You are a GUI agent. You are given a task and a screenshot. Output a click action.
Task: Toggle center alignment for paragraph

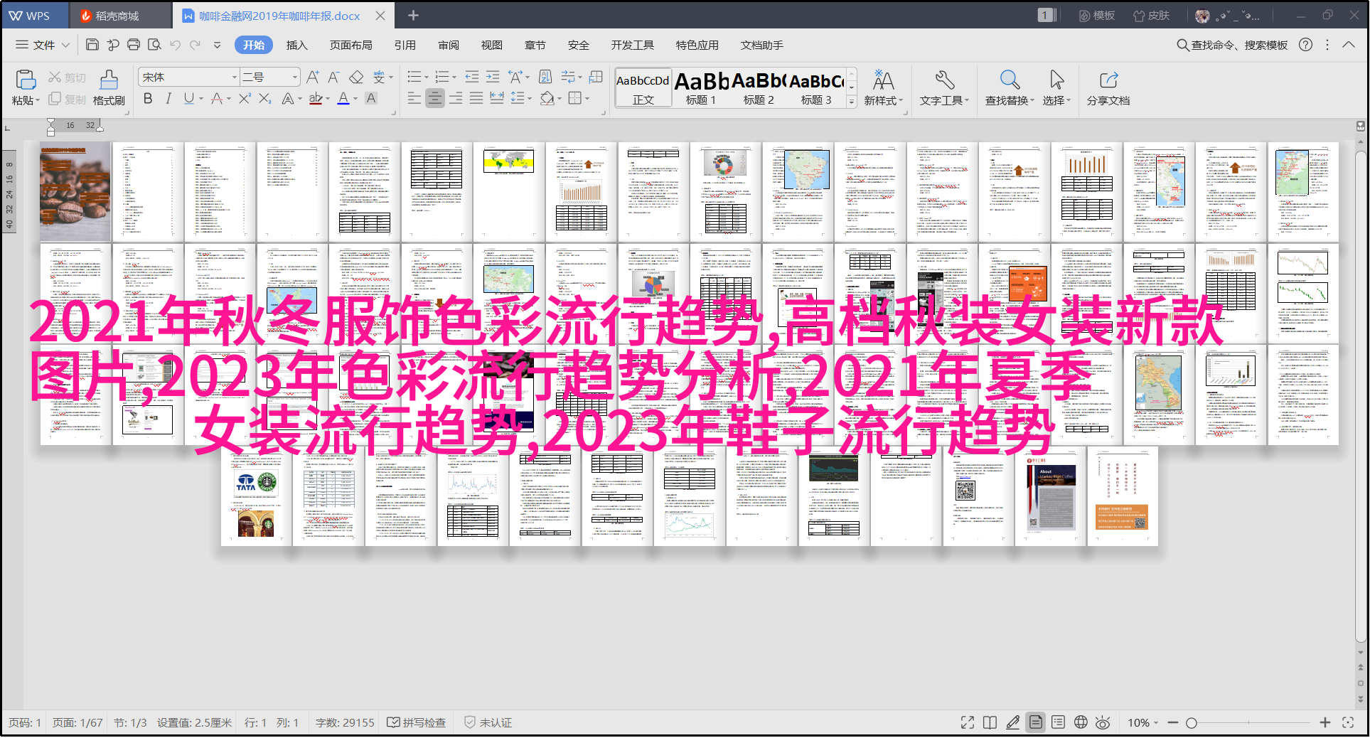[x=435, y=99]
